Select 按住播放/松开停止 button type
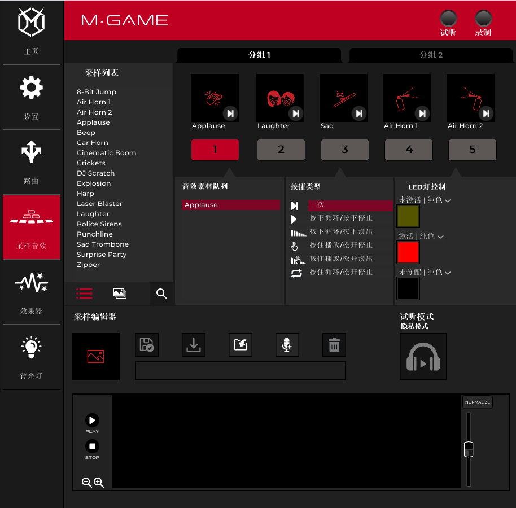 coord(341,246)
